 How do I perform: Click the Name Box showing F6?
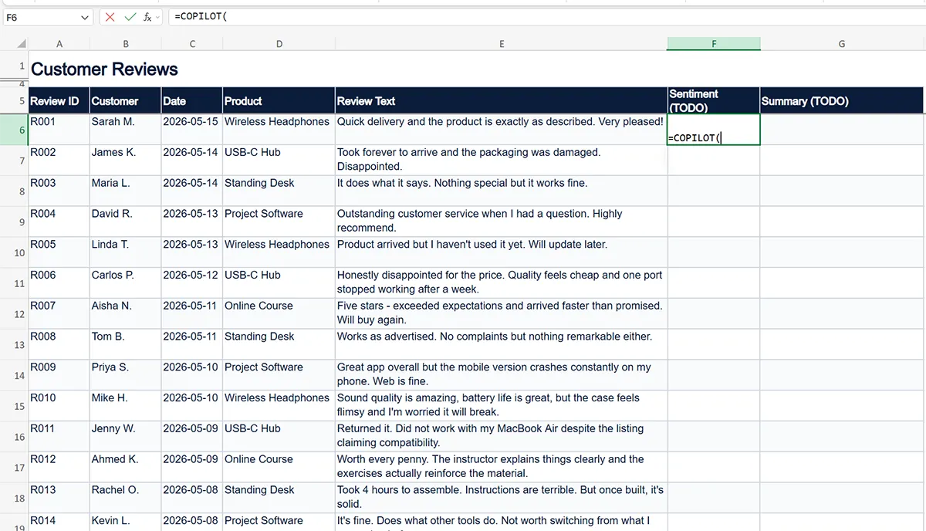[x=40, y=17]
